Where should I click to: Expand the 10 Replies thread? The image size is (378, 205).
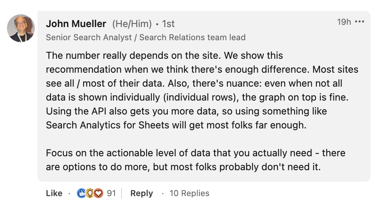pyautogui.click(x=189, y=193)
